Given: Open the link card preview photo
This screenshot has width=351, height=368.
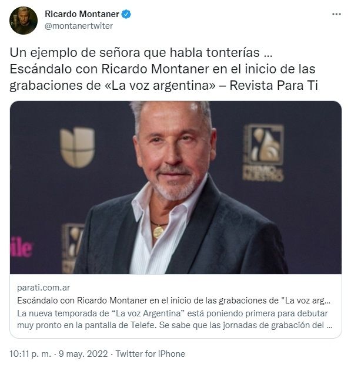Looking at the screenshot, I should (x=176, y=187).
